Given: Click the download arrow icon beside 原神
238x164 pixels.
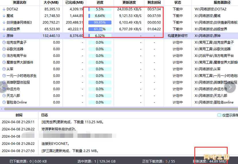Looking at the screenshot, I should coord(4,36).
